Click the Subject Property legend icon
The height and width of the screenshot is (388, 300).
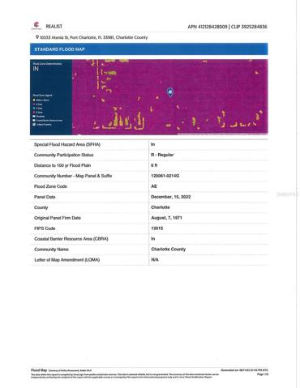point(34,125)
